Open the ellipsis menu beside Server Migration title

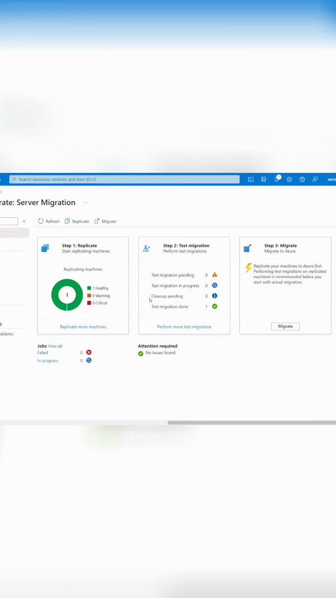pyautogui.click(x=86, y=202)
